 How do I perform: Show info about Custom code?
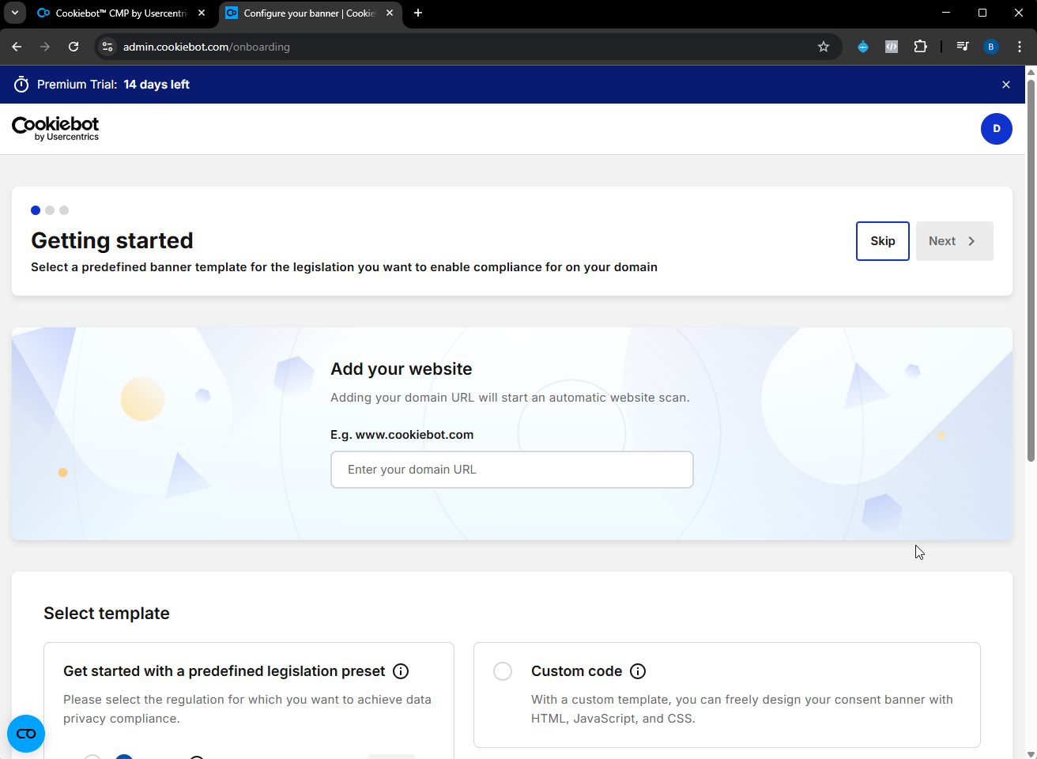638,671
